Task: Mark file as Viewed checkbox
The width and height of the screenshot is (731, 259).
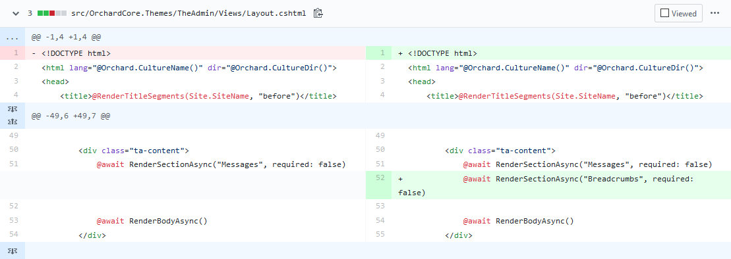Action: (678, 14)
